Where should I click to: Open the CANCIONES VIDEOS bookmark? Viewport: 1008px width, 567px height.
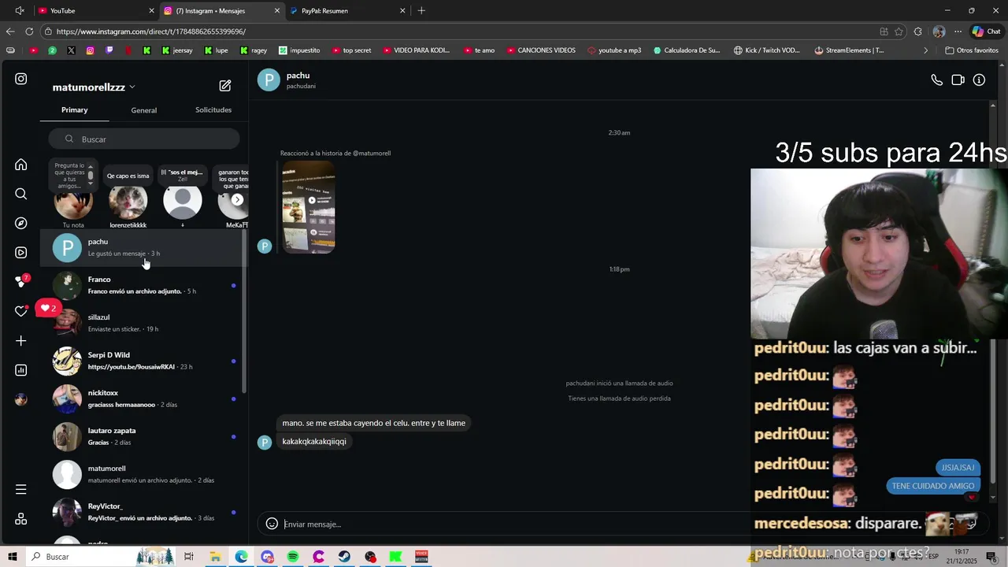(x=541, y=50)
